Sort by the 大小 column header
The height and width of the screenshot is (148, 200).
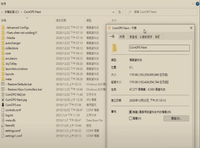point(114,20)
